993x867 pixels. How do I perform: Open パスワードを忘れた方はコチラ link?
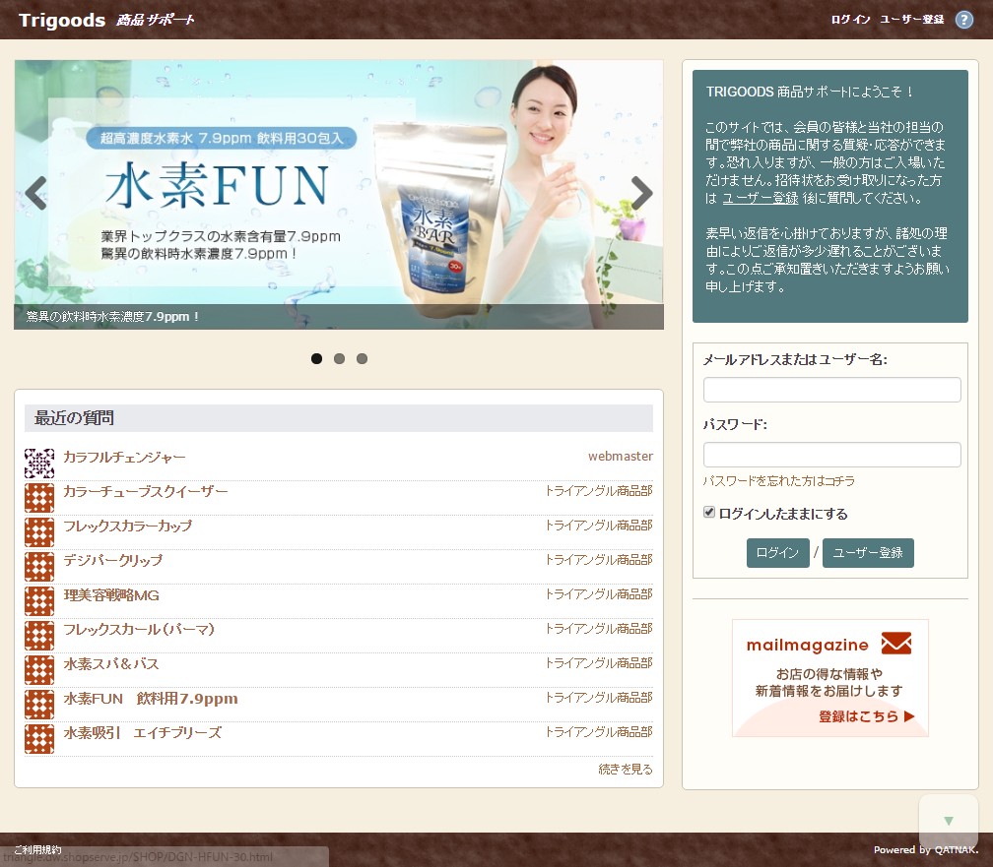779,481
